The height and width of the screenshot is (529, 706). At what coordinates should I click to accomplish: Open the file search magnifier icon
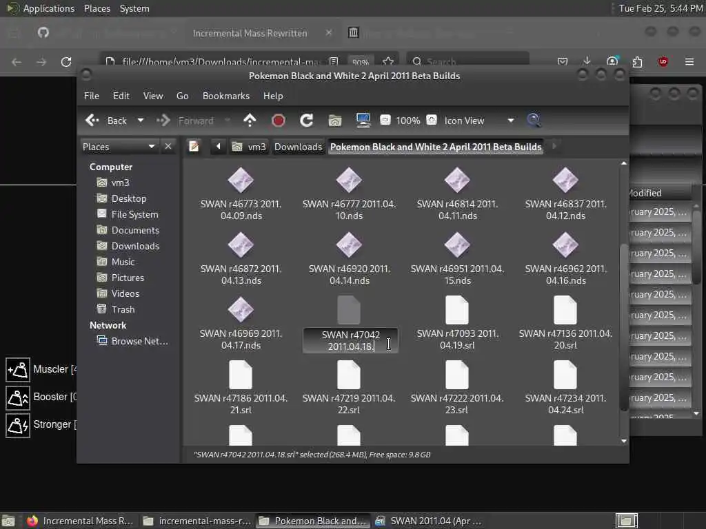click(x=534, y=120)
